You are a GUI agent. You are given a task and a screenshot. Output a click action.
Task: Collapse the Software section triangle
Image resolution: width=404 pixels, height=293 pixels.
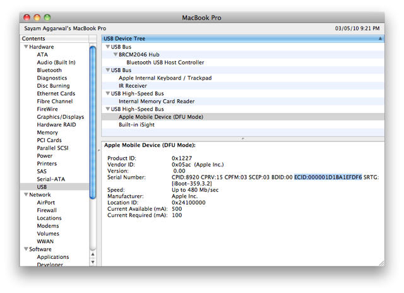[x=26, y=249]
